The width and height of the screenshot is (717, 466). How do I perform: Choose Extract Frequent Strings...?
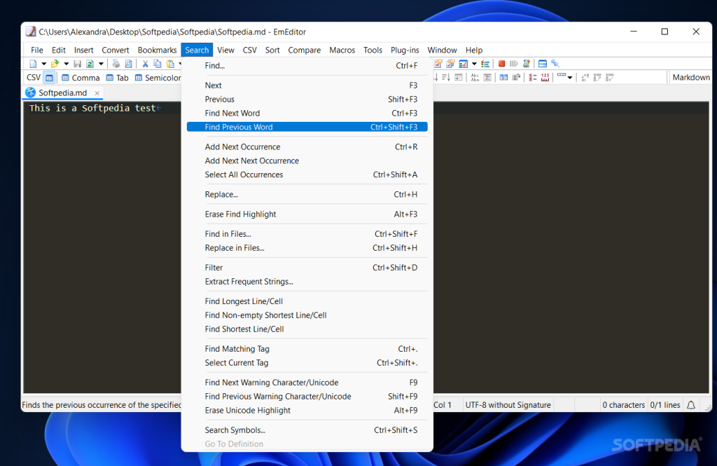[x=307, y=282]
